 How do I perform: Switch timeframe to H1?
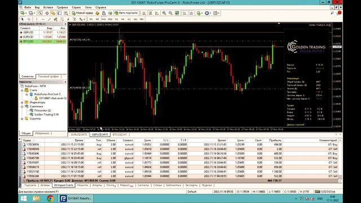(x=116, y=19)
